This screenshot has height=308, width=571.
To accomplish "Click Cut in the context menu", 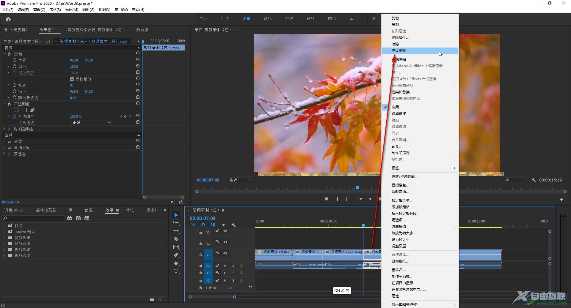I will click(420, 18).
